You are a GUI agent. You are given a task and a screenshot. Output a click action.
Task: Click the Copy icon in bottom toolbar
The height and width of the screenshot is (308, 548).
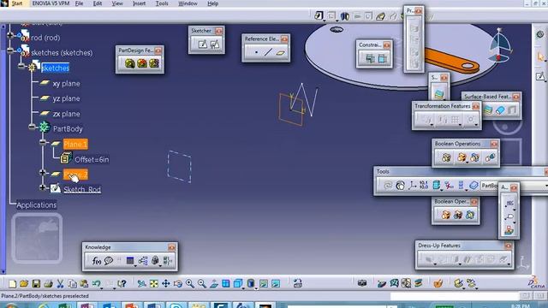coord(72,283)
